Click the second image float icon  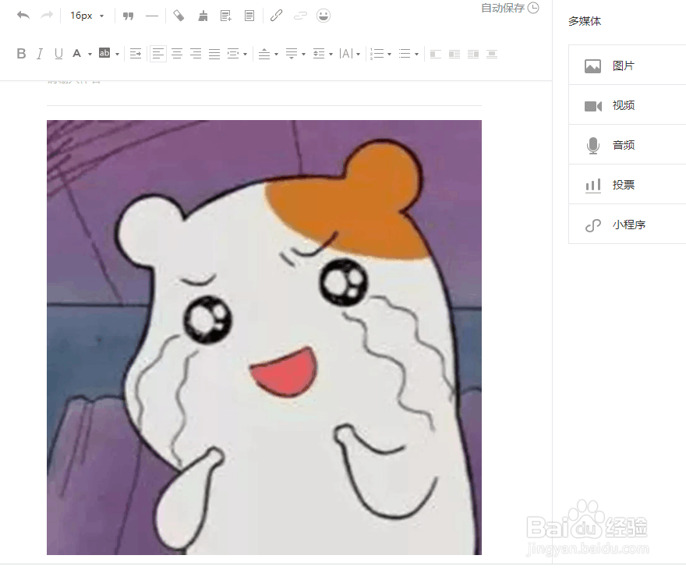click(454, 55)
